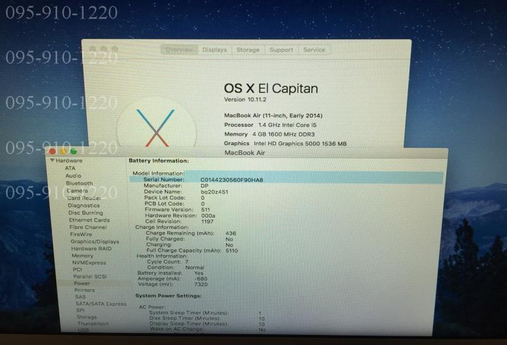Select Audio in the hardware list
The image size is (507, 345).
[74, 176]
